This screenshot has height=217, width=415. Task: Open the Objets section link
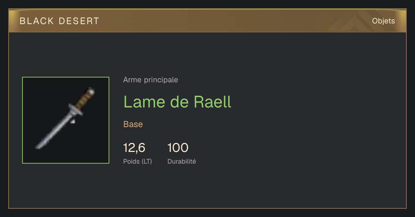383,21
